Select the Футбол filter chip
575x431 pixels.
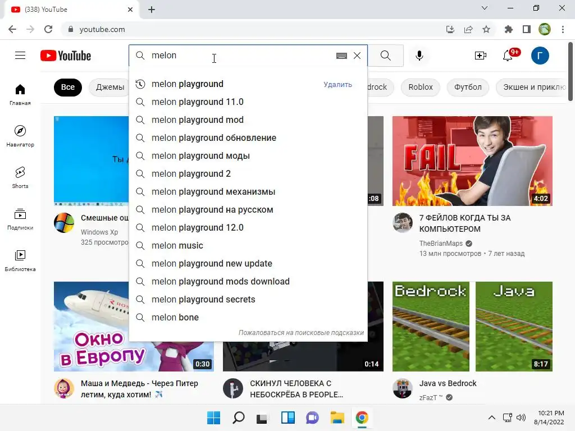tap(468, 87)
